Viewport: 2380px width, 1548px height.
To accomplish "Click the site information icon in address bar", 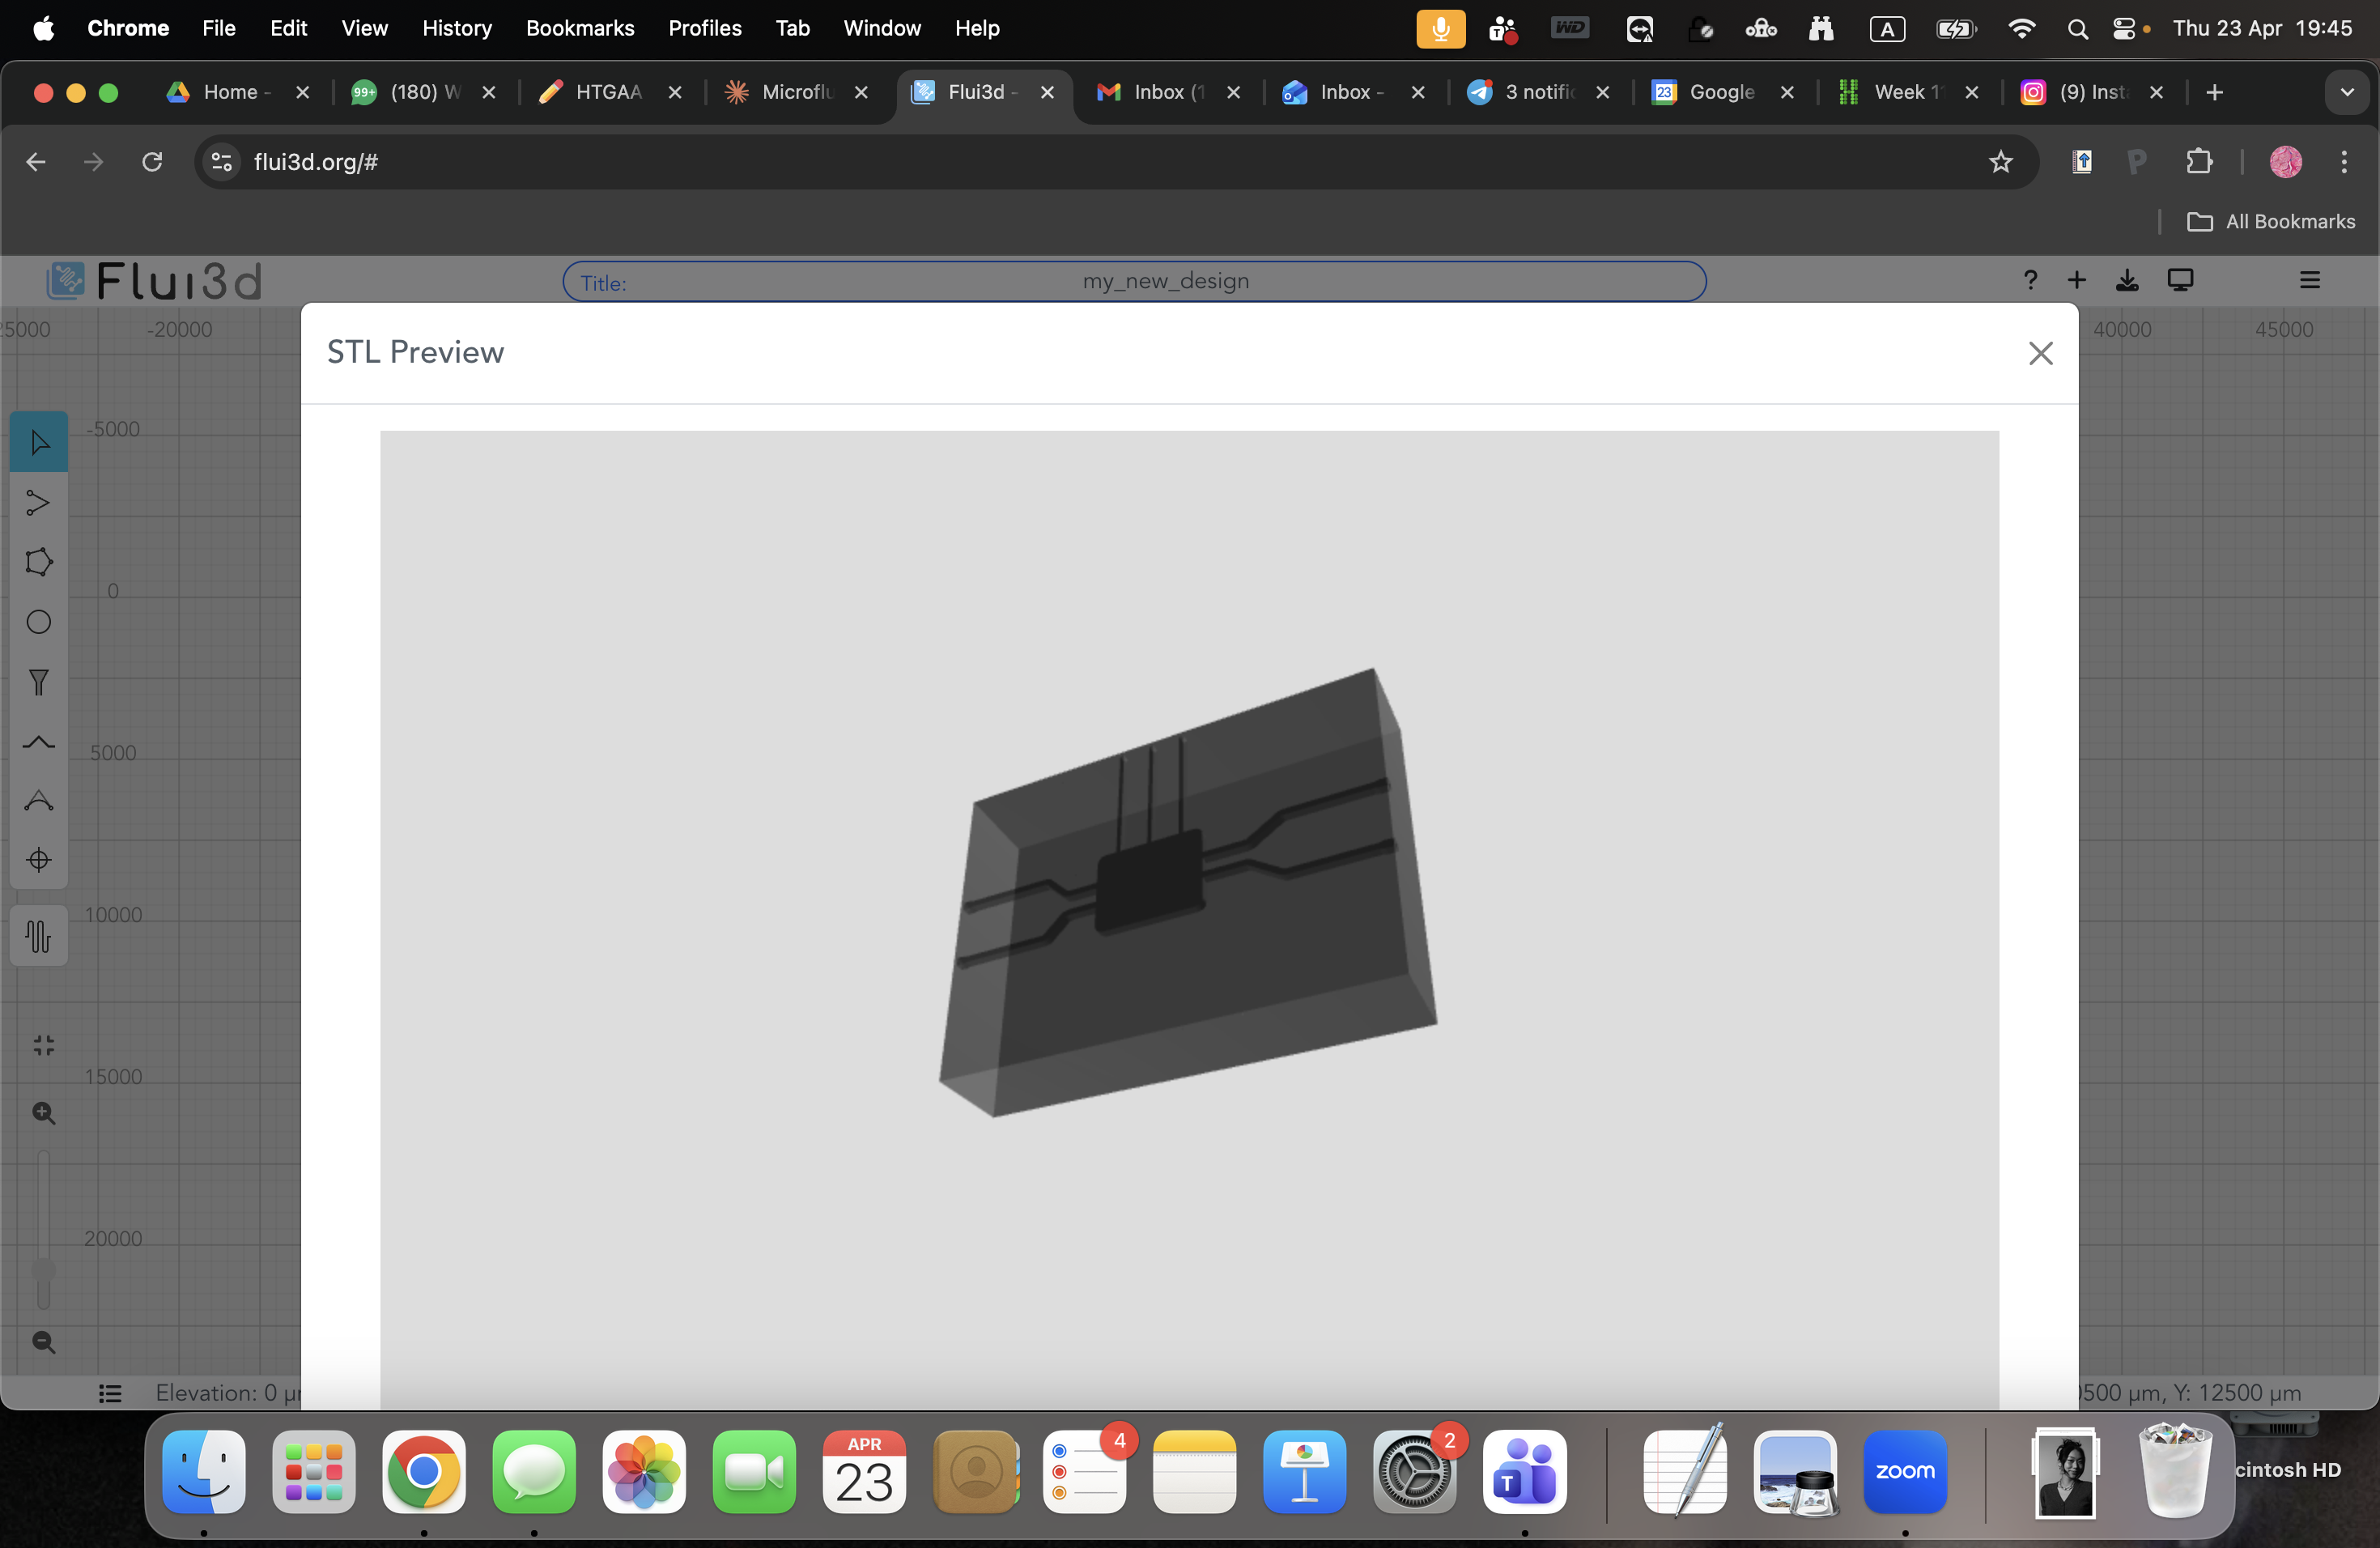I will coord(222,162).
